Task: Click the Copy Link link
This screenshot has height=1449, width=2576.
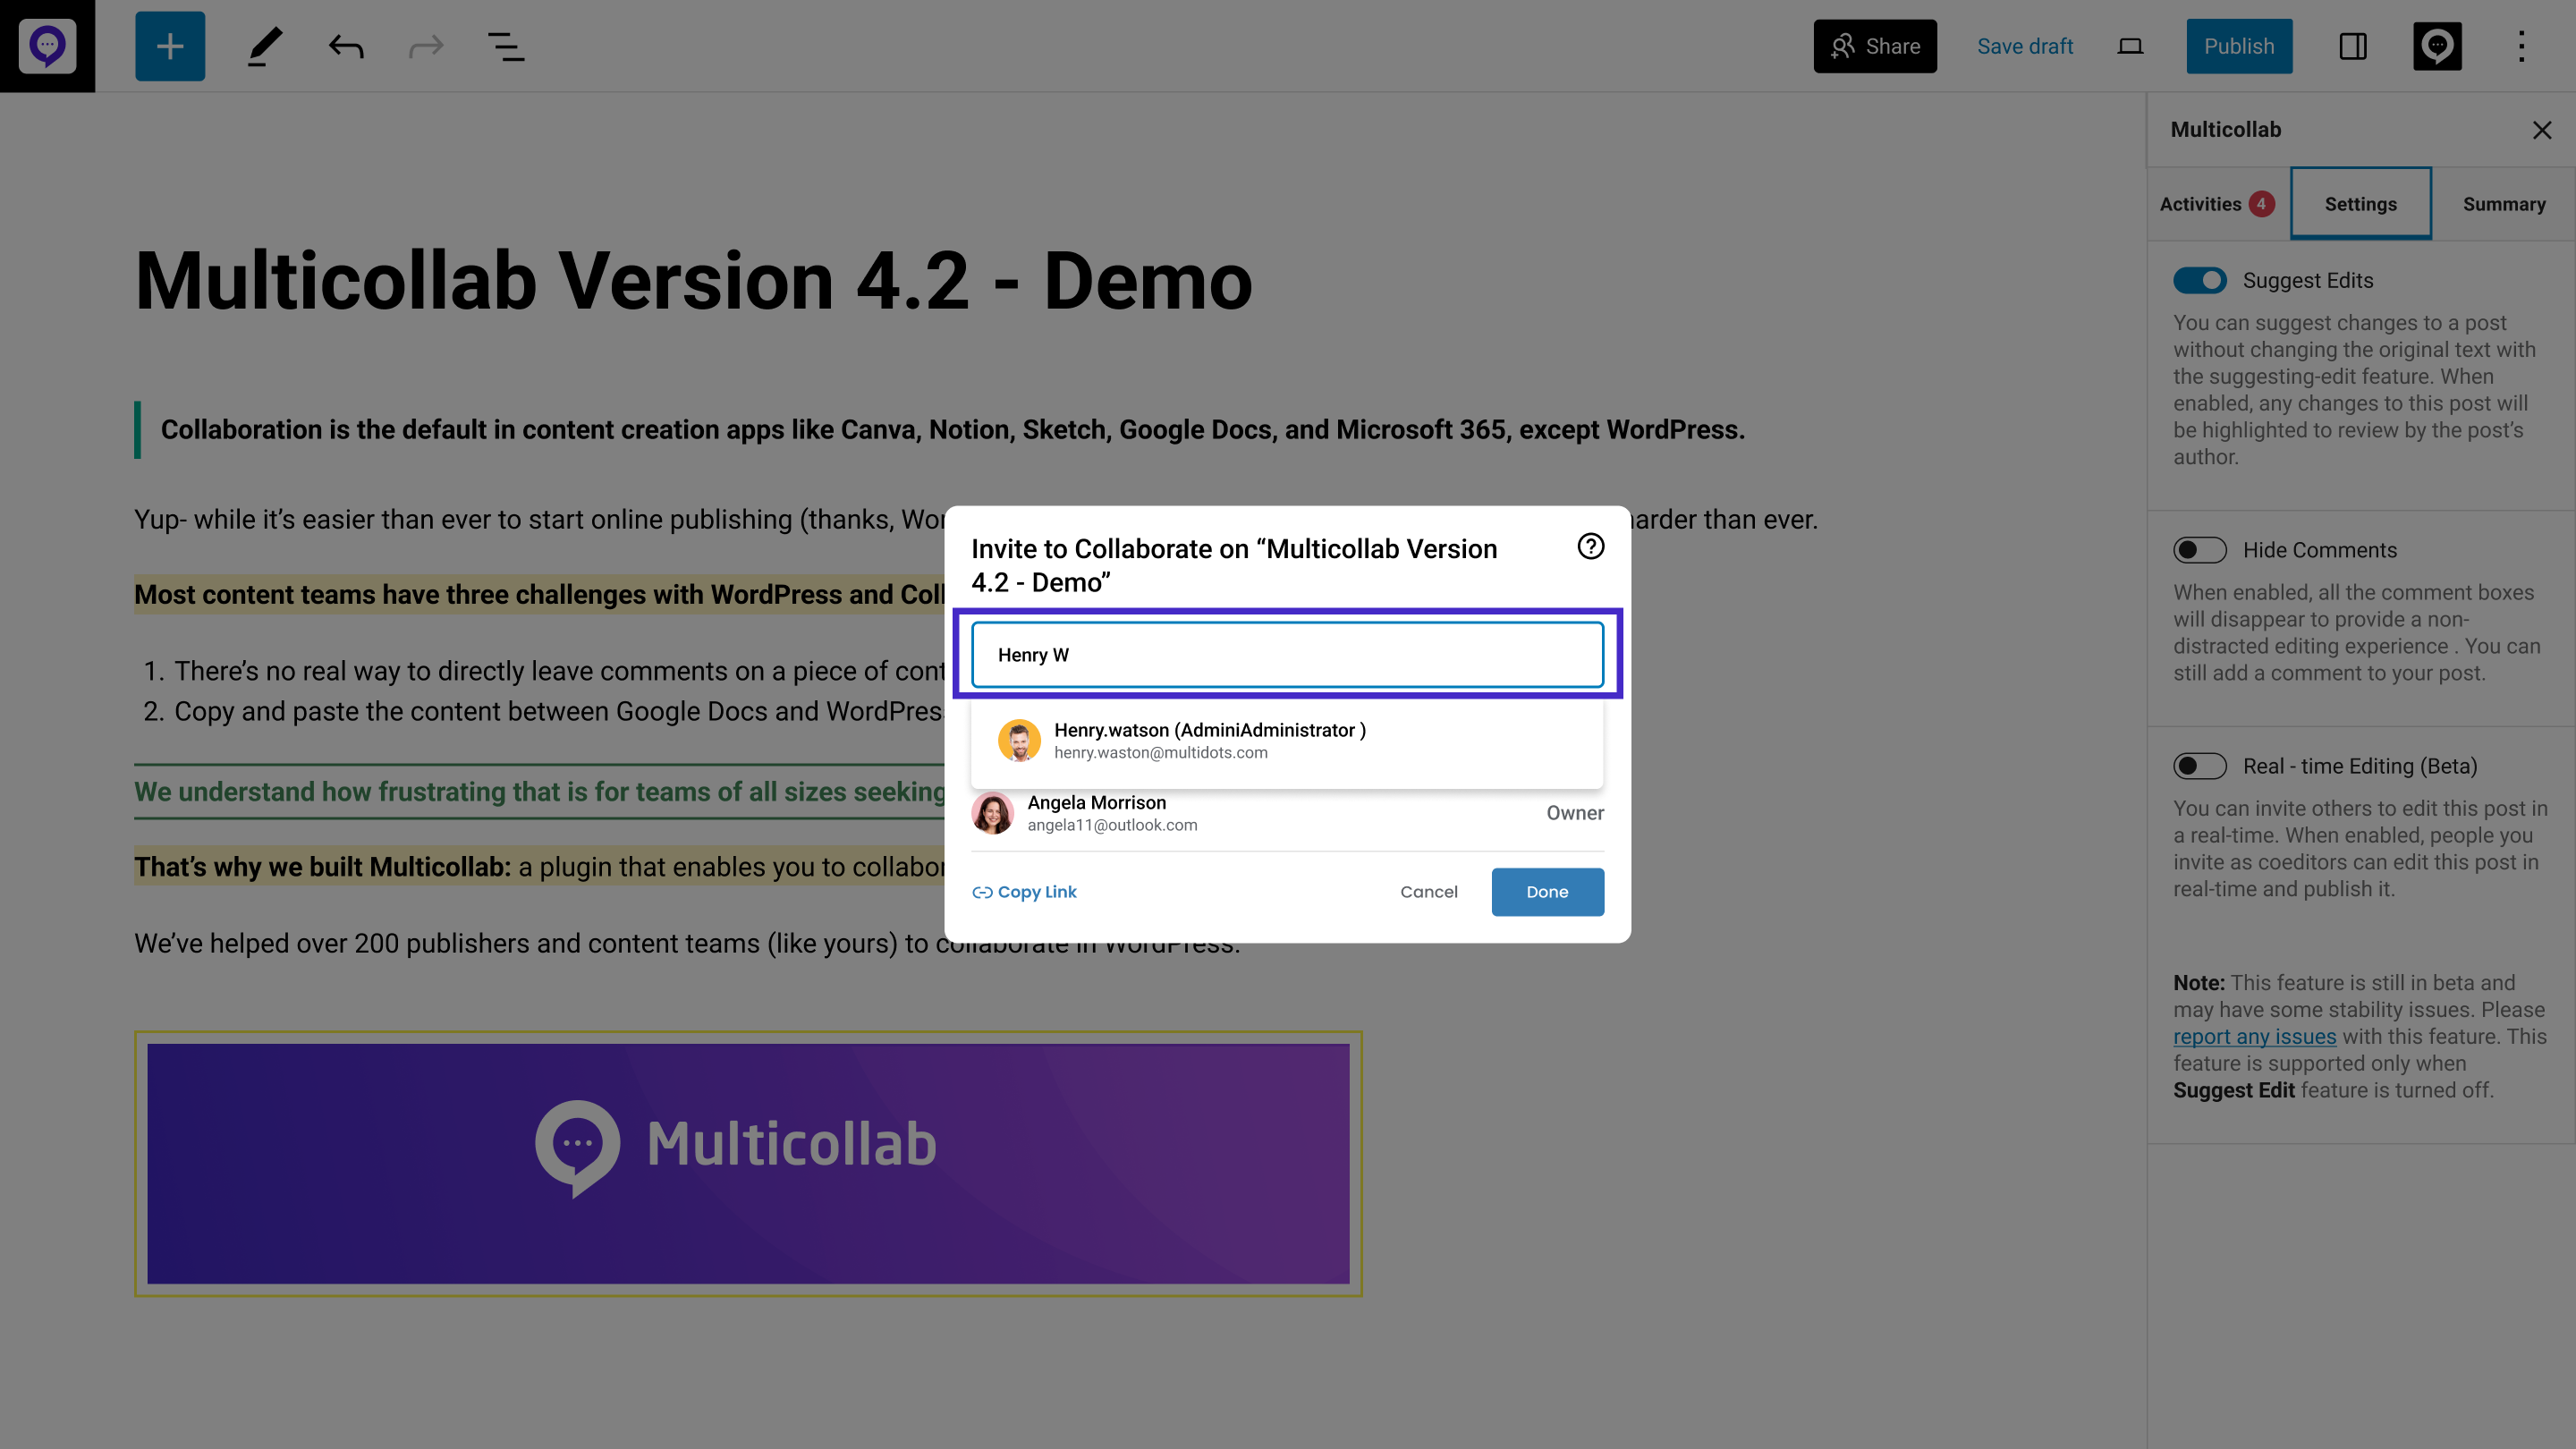Action: 1024,892
